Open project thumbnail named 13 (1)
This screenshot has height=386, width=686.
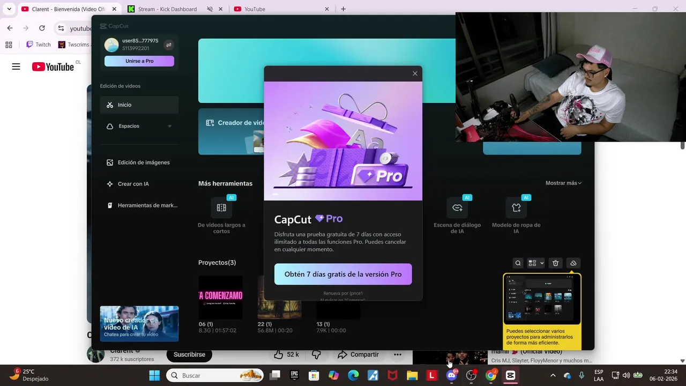338,298
